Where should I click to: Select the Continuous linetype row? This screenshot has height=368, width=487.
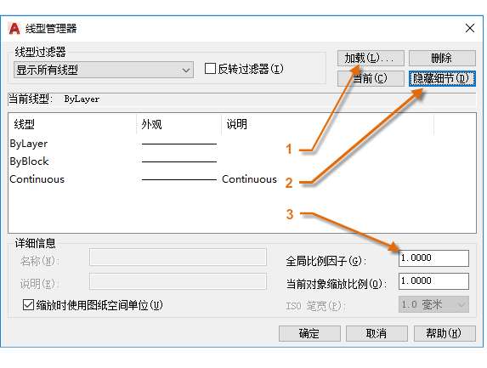click(x=242, y=179)
